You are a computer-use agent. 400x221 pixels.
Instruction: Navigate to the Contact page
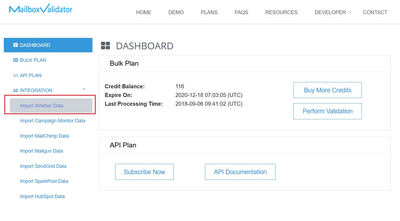tap(375, 12)
